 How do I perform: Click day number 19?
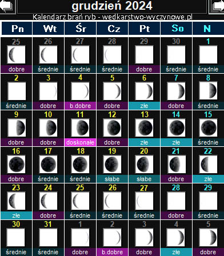(112, 151)
